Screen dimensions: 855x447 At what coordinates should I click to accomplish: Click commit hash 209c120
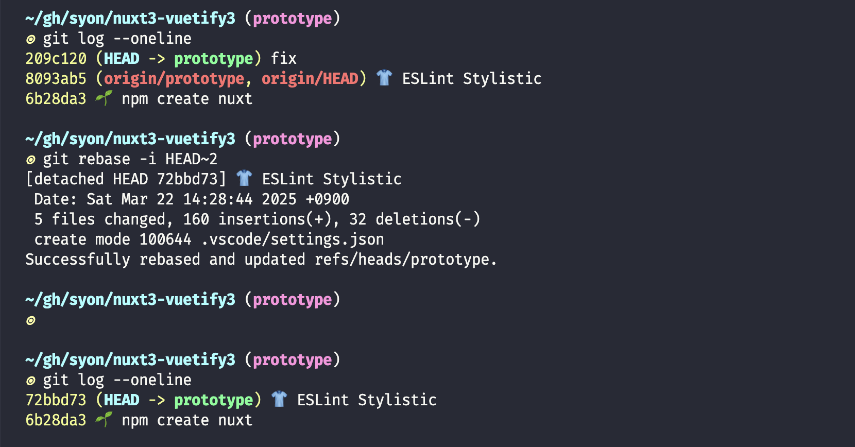tap(56, 58)
